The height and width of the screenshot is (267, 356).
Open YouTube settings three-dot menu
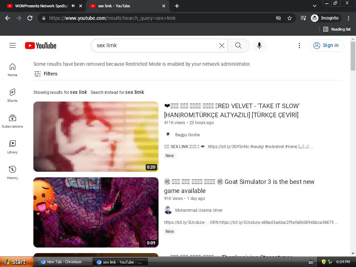(x=299, y=46)
